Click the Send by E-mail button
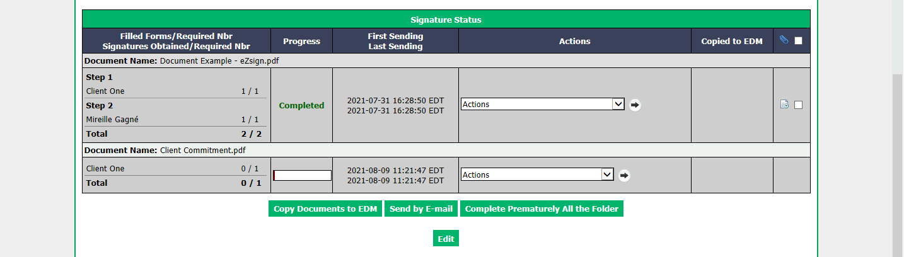 coord(421,209)
